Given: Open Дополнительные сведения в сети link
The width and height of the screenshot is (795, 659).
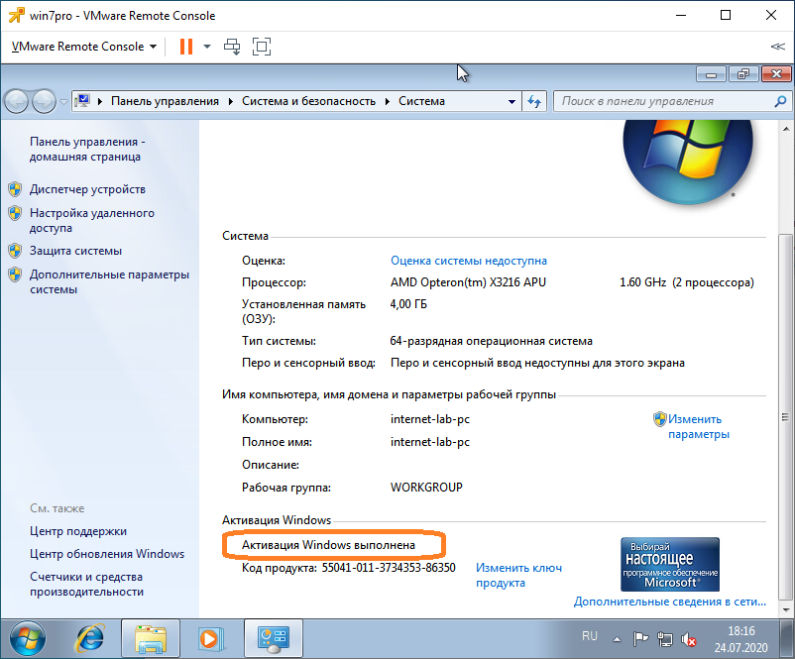Looking at the screenshot, I should [670, 602].
